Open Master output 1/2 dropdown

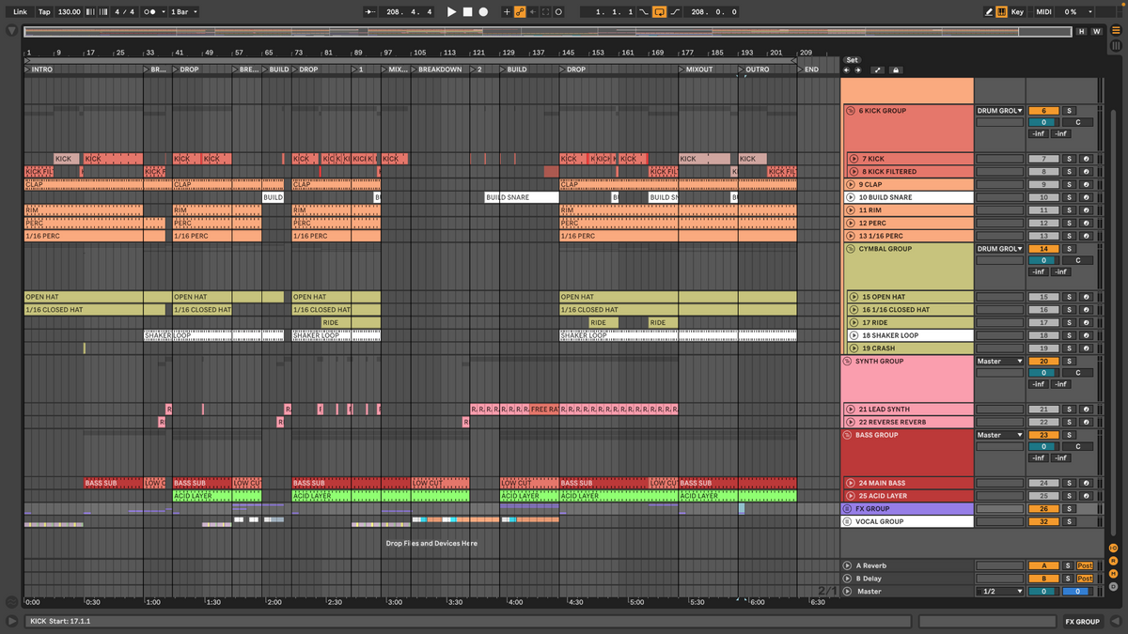coord(999,592)
